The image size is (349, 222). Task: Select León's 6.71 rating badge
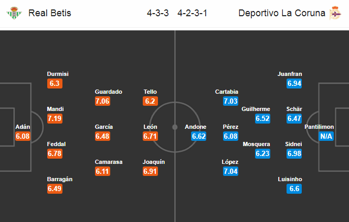150,136
